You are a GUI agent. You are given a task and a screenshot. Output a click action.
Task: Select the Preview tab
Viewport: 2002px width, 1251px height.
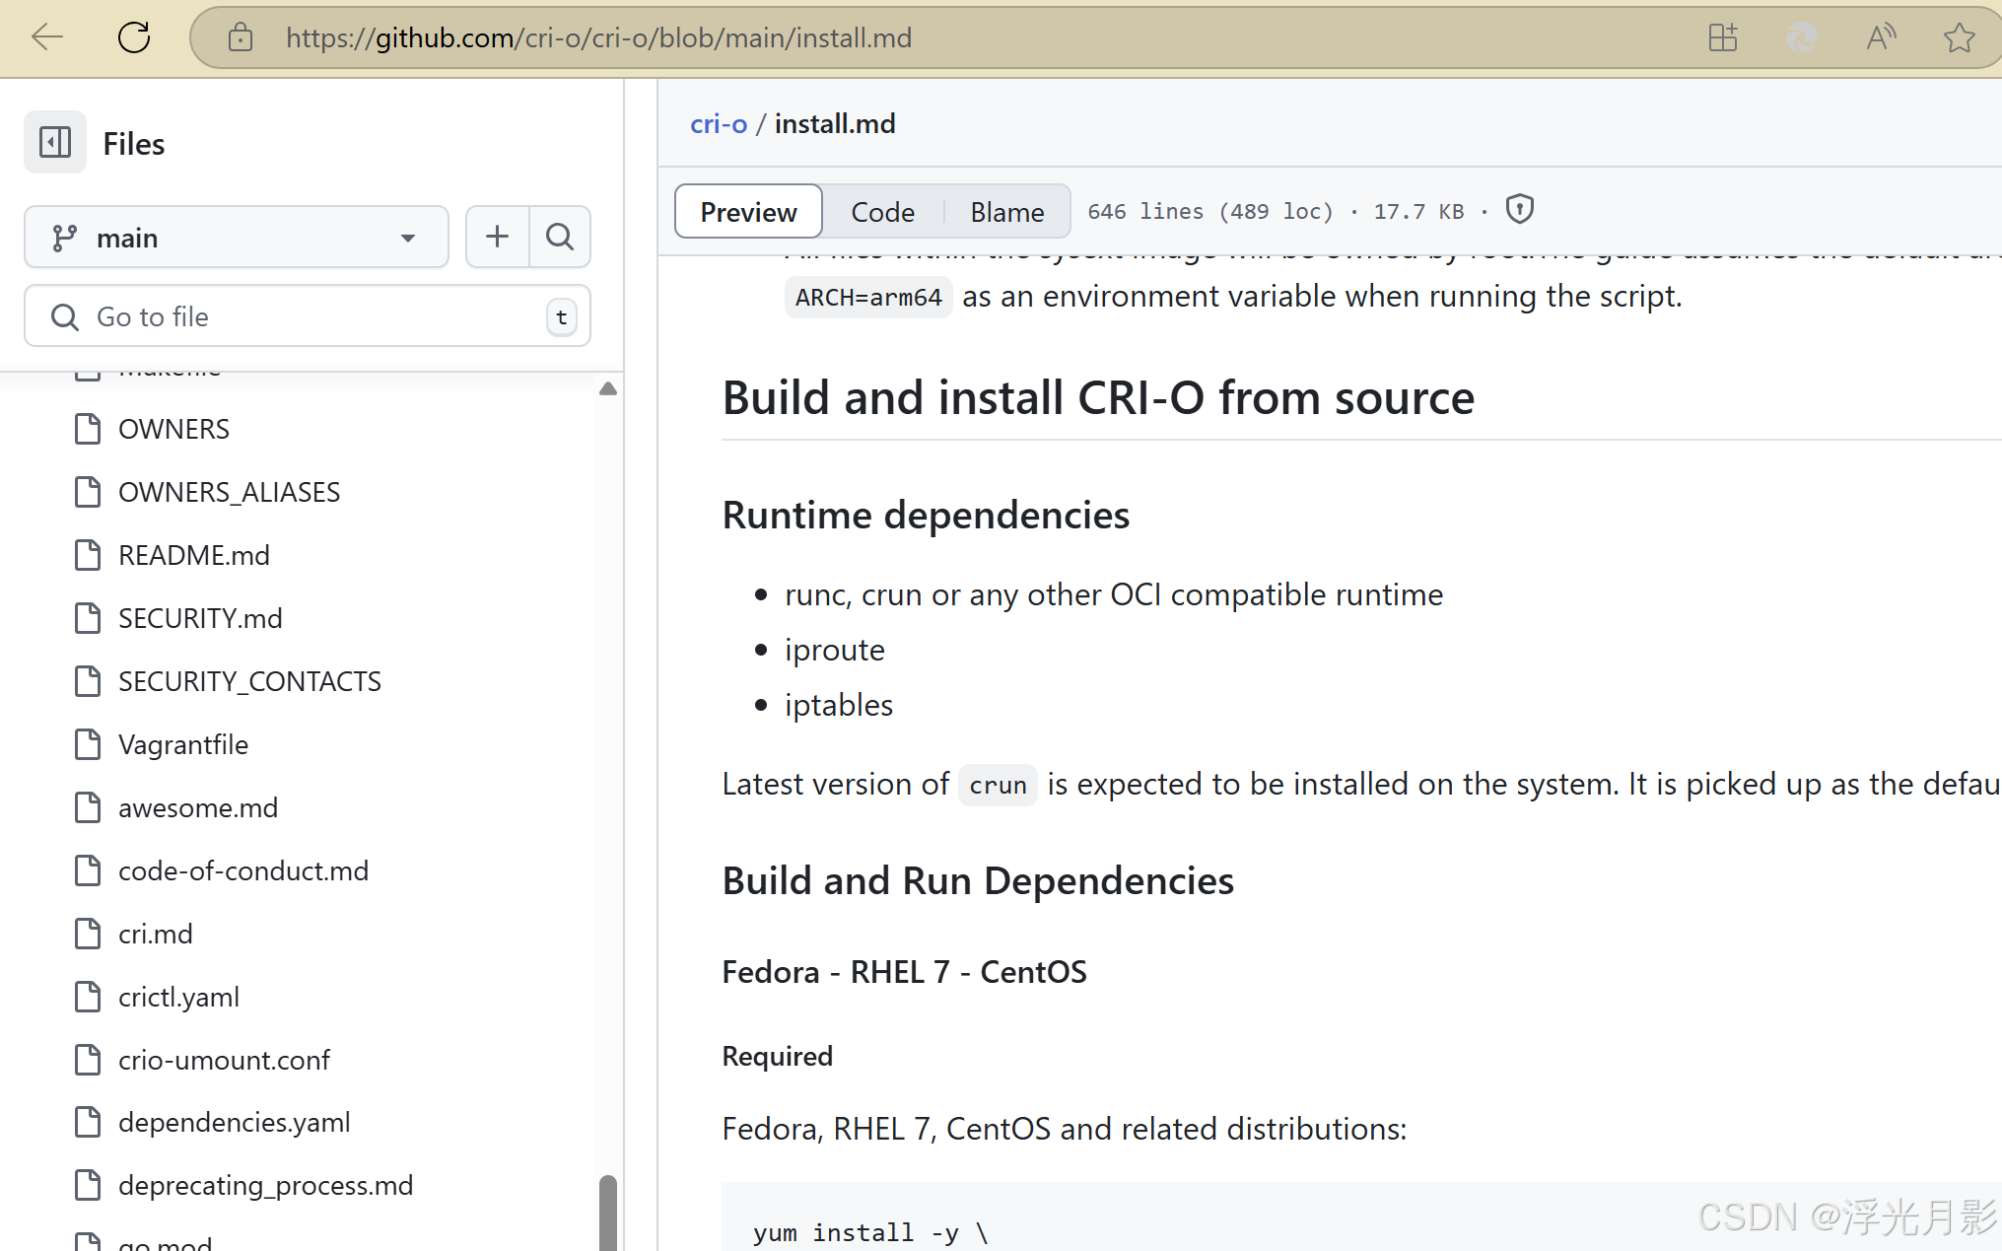748,211
